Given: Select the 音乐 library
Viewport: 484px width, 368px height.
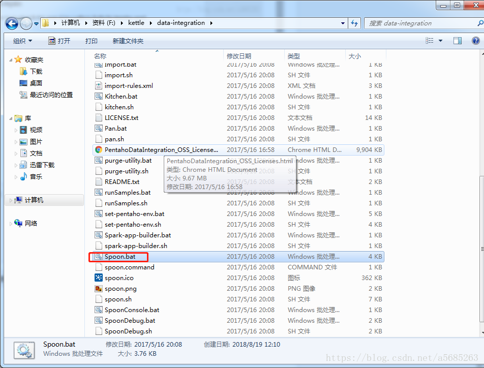Looking at the screenshot, I should tap(31, 176).
